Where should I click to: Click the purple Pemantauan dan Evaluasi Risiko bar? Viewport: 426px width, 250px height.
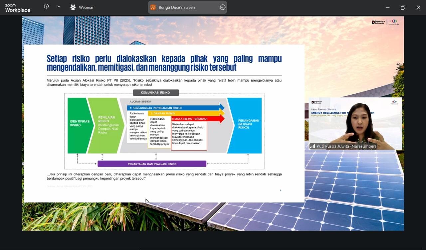tap(152, 164)
